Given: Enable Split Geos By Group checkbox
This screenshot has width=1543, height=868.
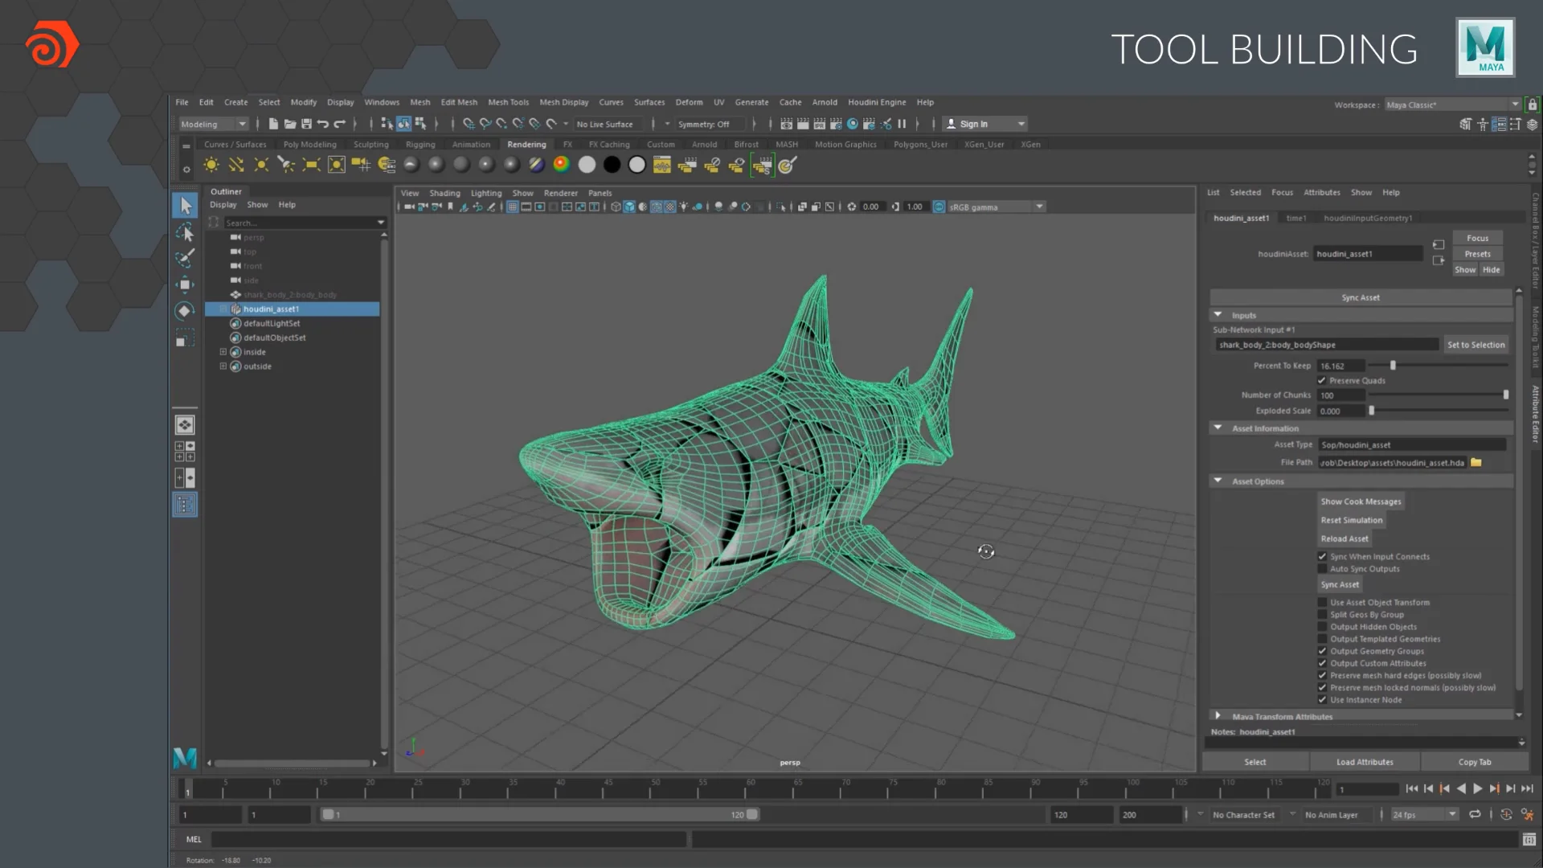Looking at the screenshot, I should coord(1322,615).
